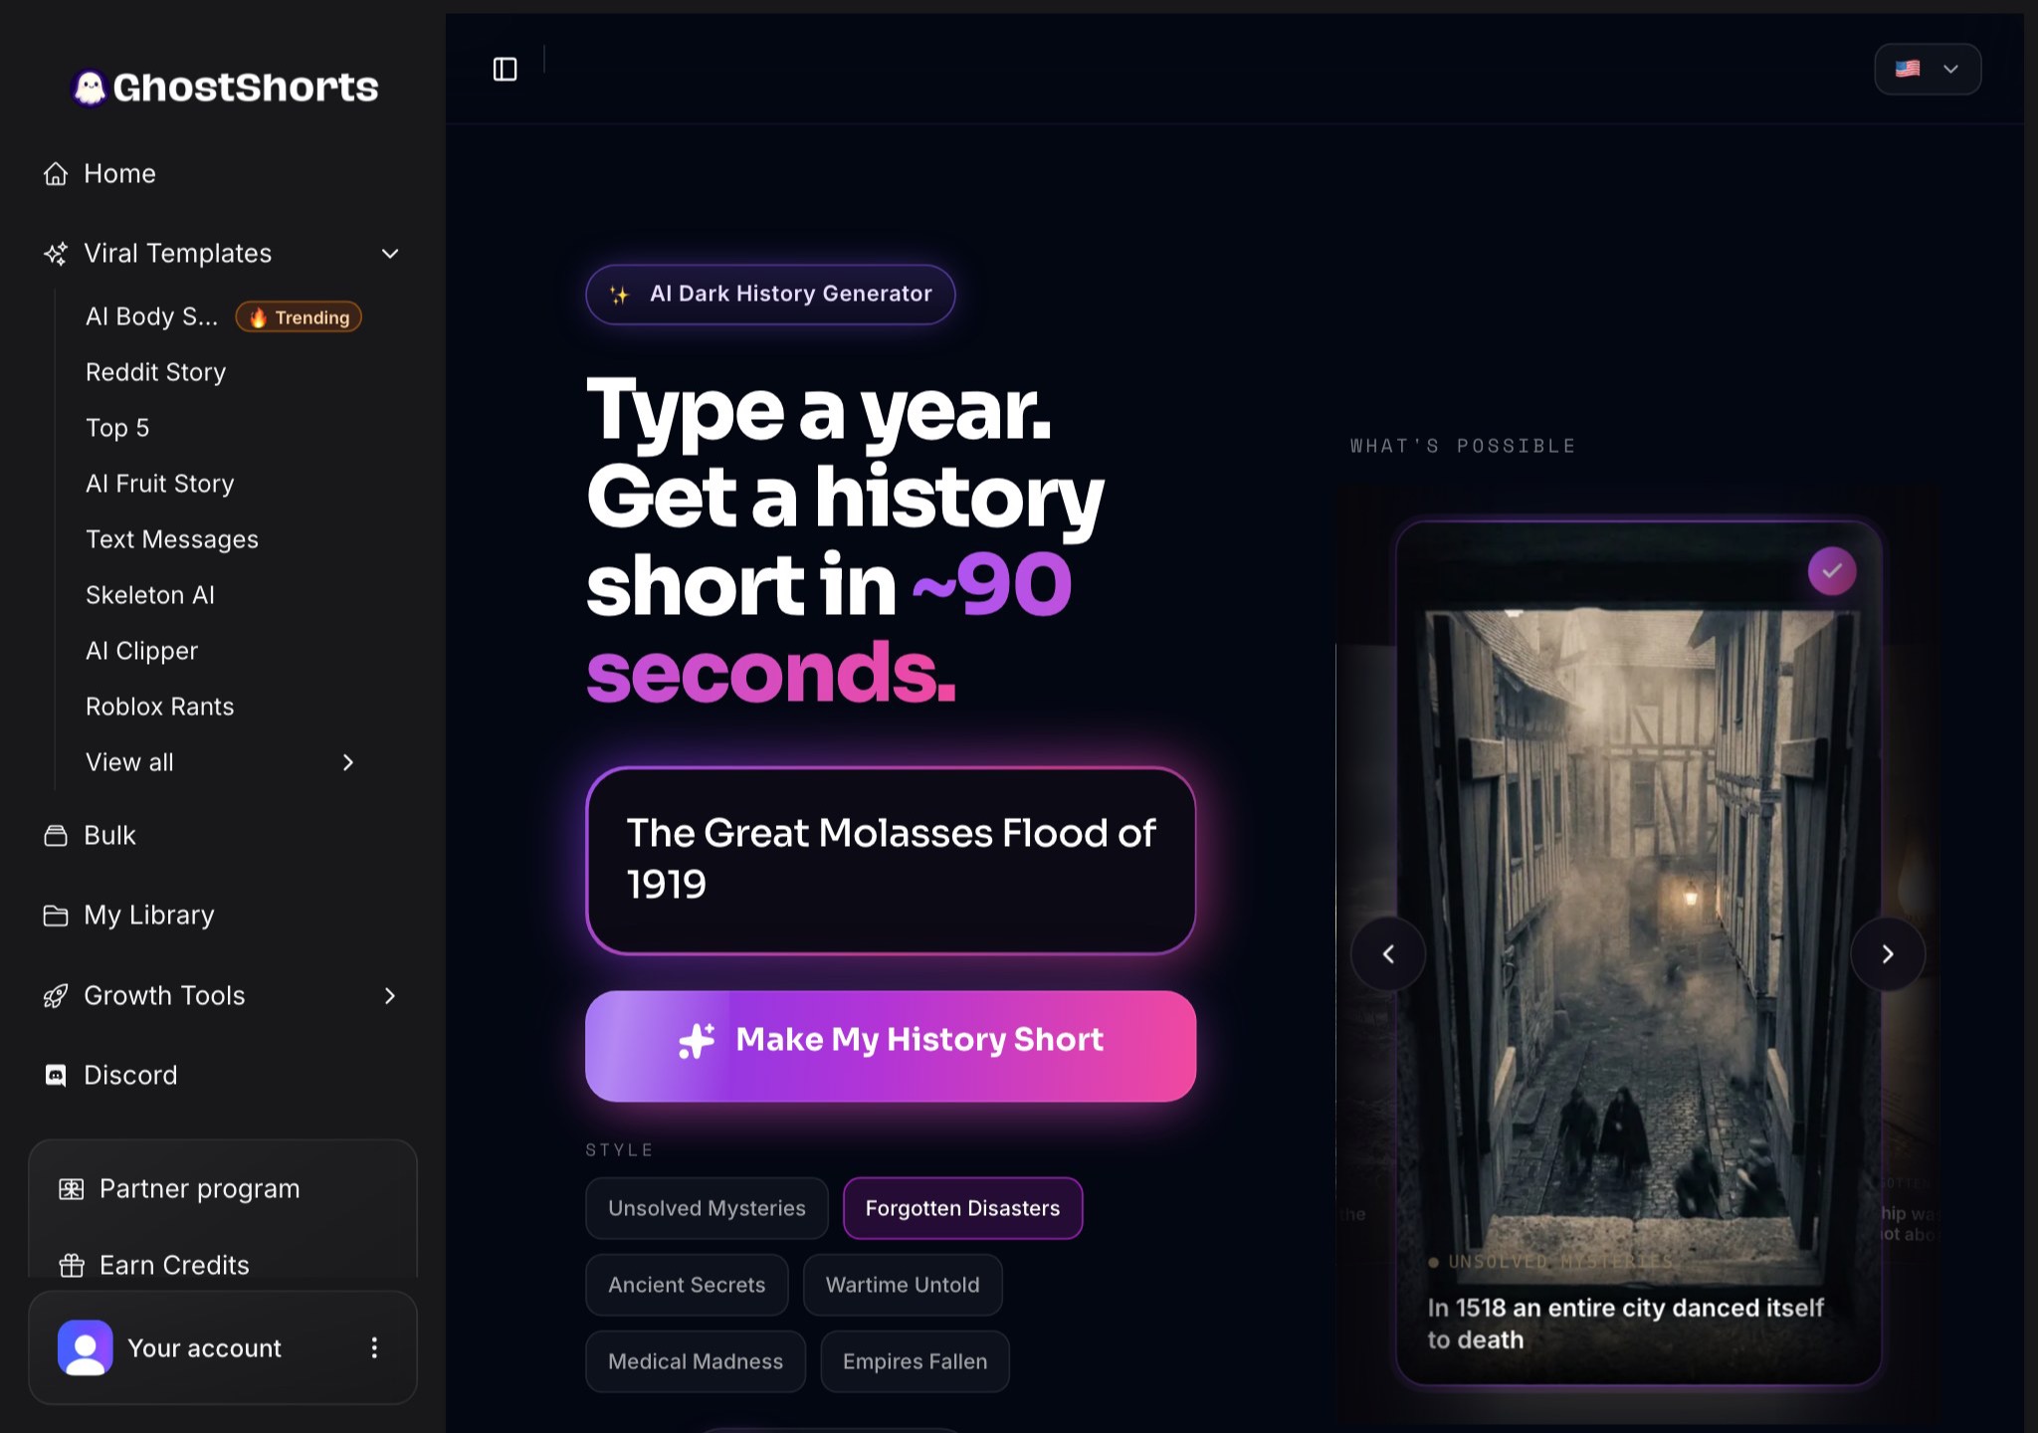2038x1433 pixels.
Task: Click the purple checkmark on preview card
Action: coord(1832,571)
